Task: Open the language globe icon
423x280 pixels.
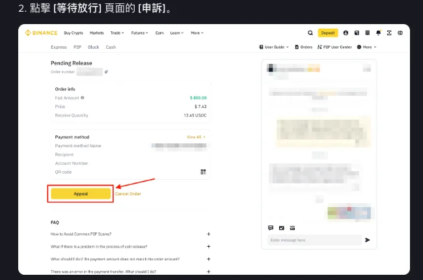Action: click(400, 33)
